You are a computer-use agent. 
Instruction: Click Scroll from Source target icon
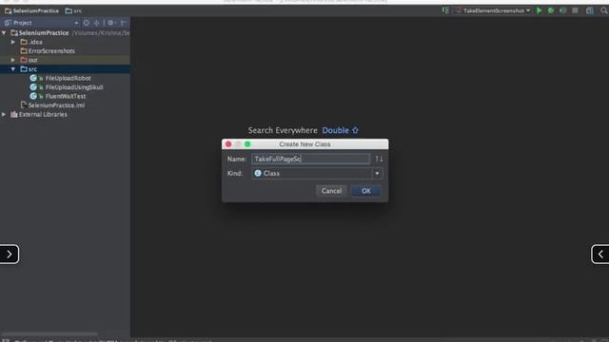(87, 23)
